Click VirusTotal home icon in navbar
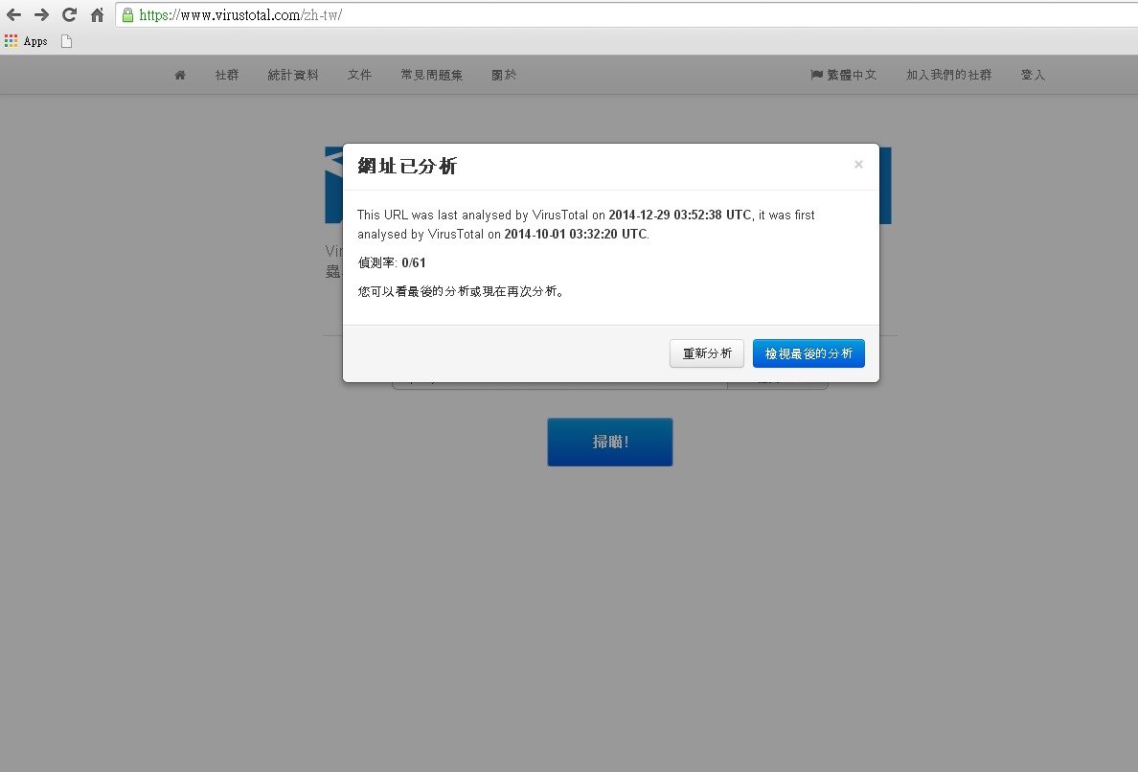This screenshot has width=1138, height=772. tap(180, 75)
